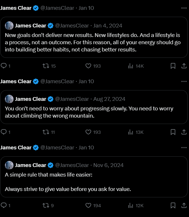Viewport: 189px width, 217px height.
Task: Open more options for the first post
Action: (x=184, y=8)
